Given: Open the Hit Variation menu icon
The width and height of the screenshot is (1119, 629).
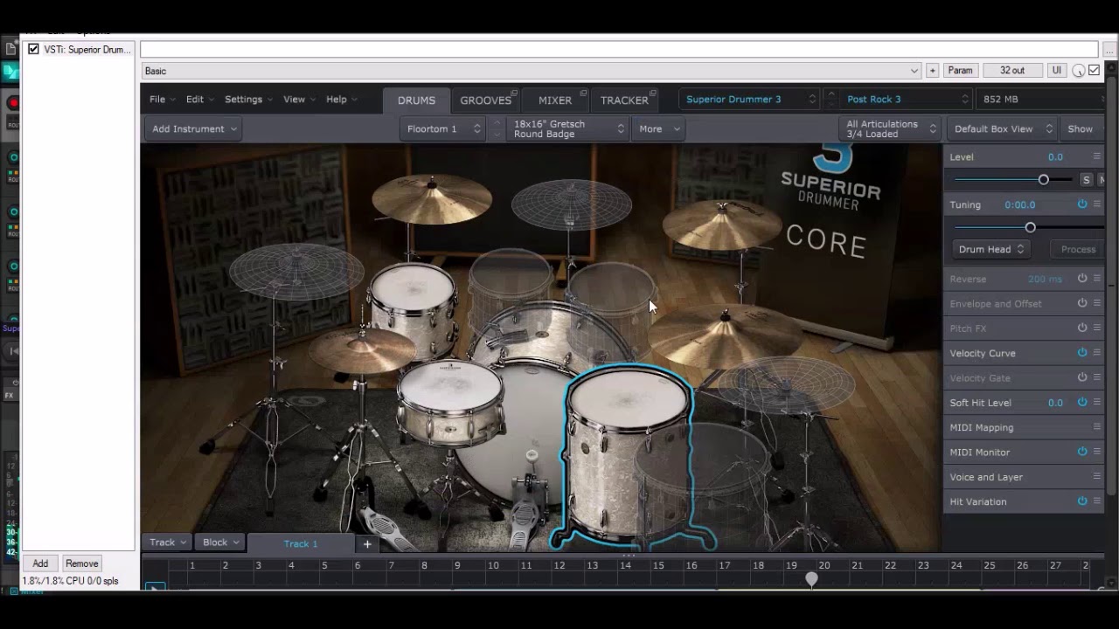Looking at the screenshot, I should point(1097,501).
